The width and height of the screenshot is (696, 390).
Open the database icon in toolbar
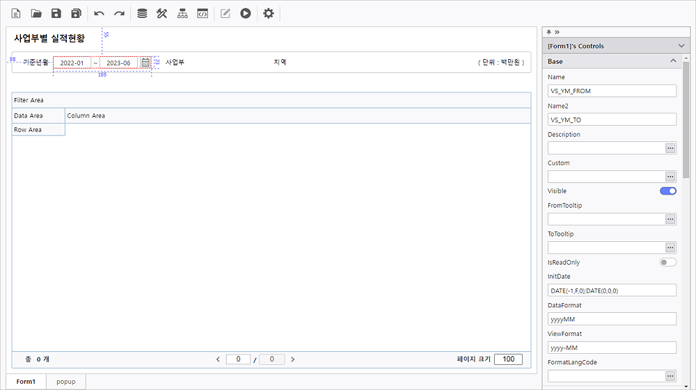tap(142, 13)
